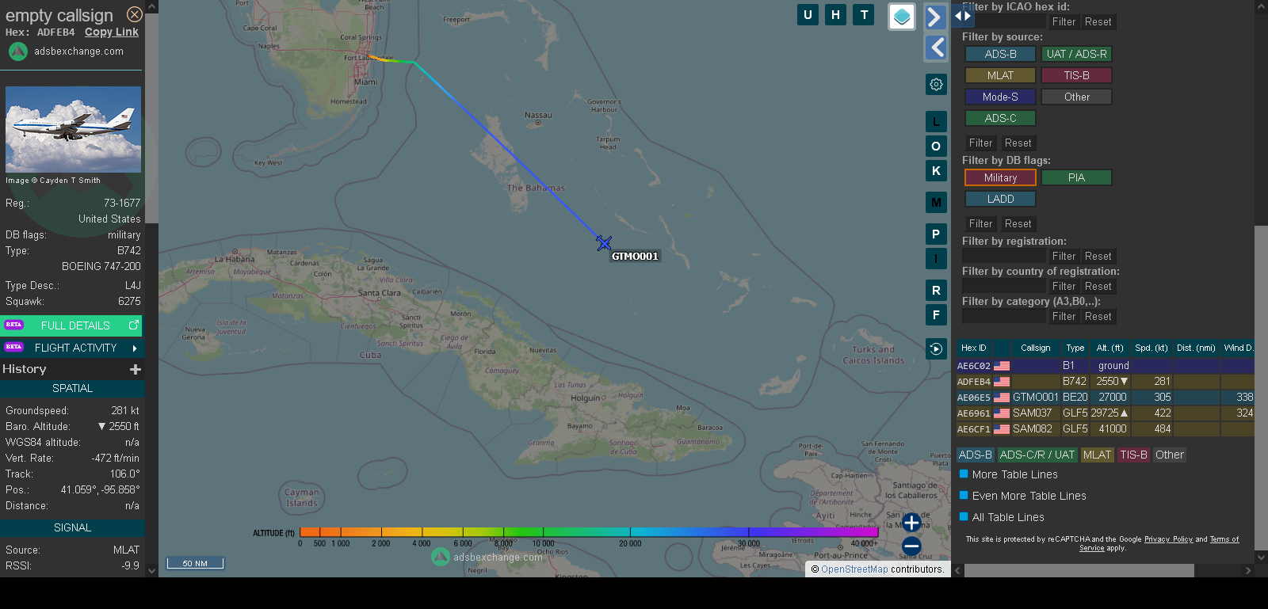Image resolution: width=1268 pixels, height=609 pixels.
Task: Open the Privacy Policy link
Action: [1168, 539]
